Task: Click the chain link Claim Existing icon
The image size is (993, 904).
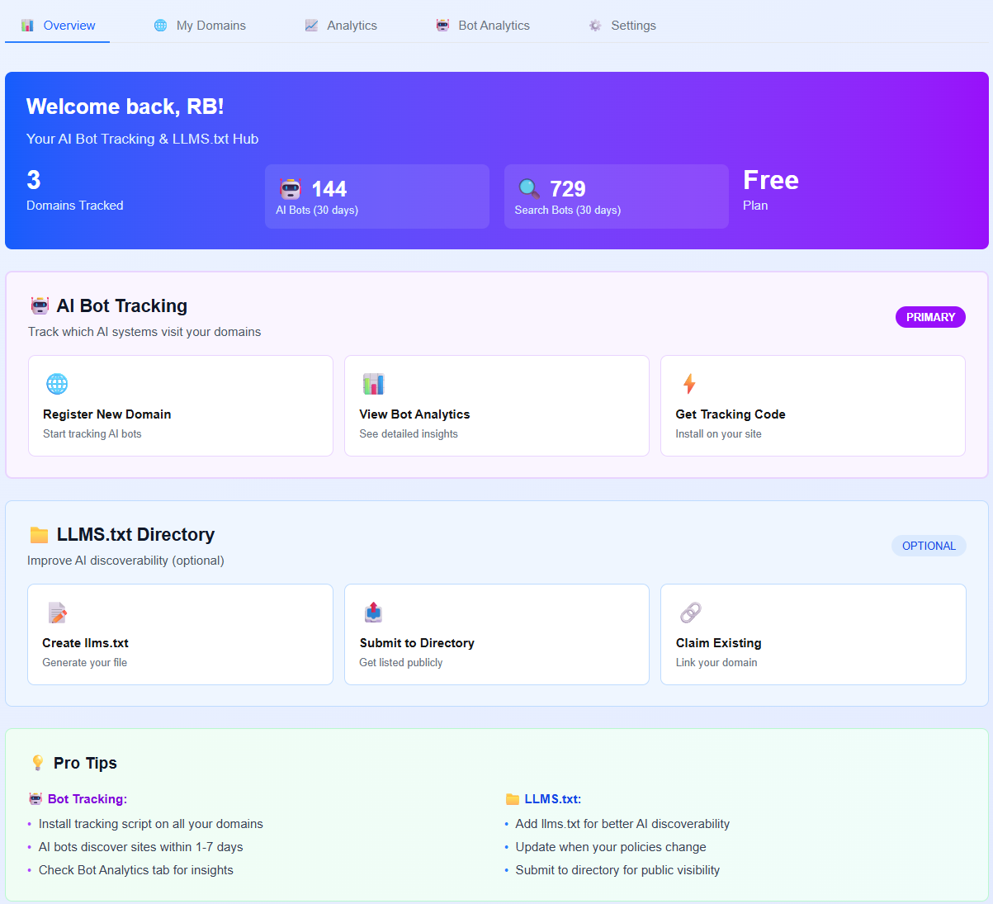Action: (690, 613)
